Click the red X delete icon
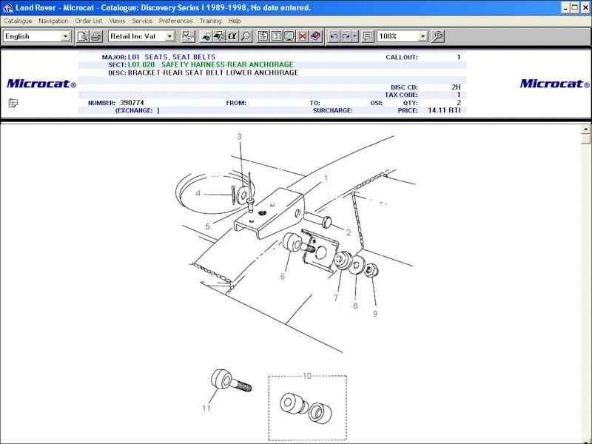This screenshot has width=592, height=444. 303,36
